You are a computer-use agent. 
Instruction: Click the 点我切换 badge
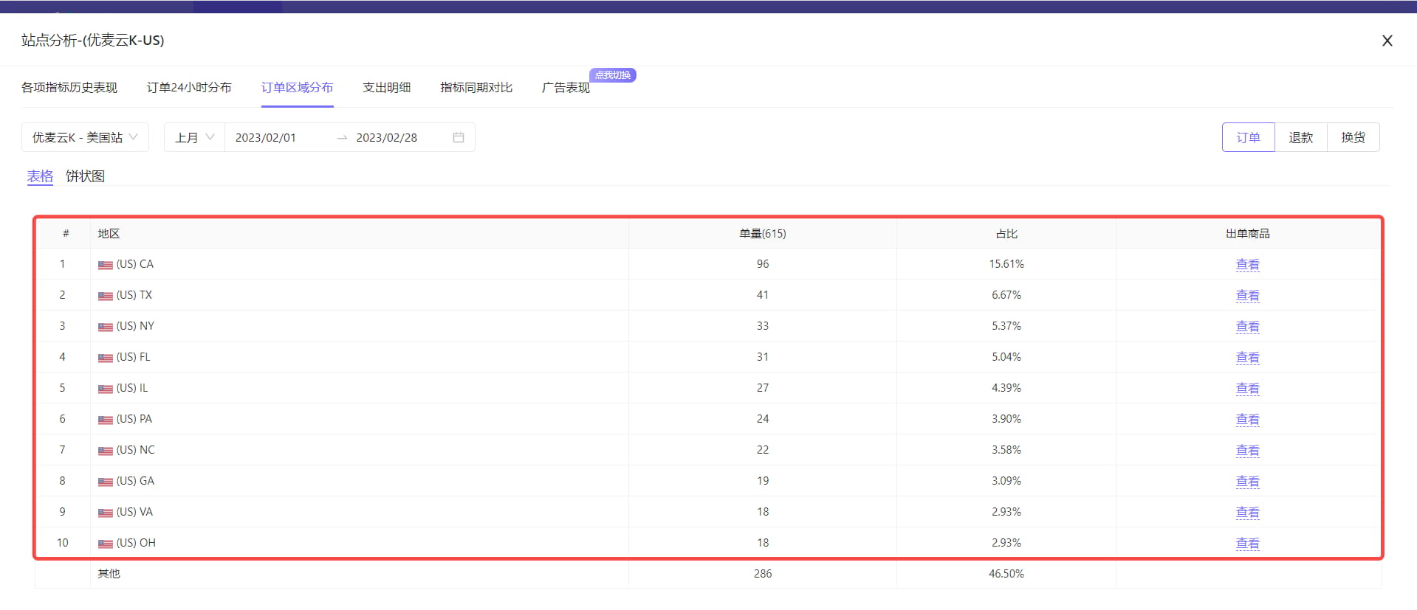[613, 75]
